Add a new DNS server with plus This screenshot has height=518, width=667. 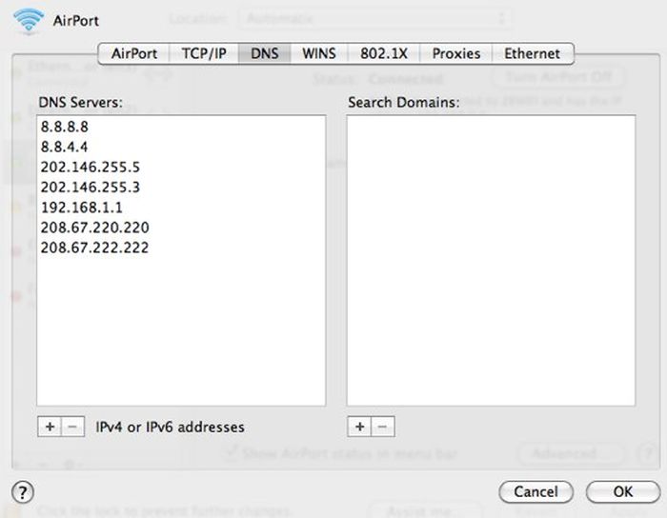(x=50, y=427)
